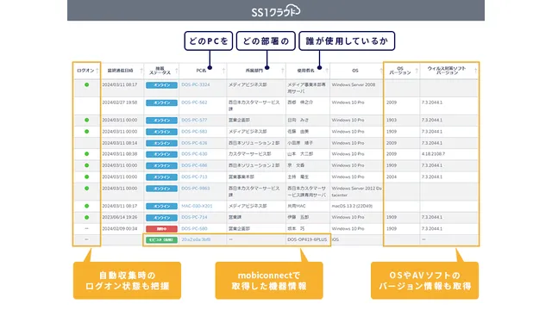Sort by OSバージョン column arrow

417,71
